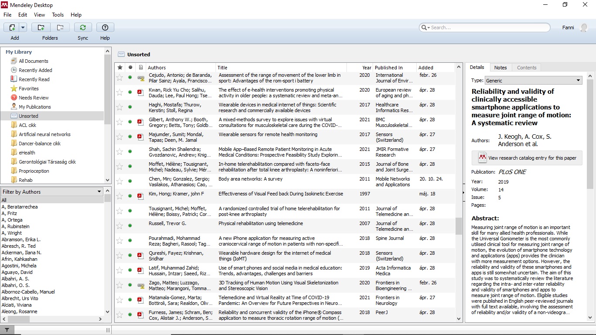Open the Help menu
This screenshot has width=596, height=335.
(76, 15)
